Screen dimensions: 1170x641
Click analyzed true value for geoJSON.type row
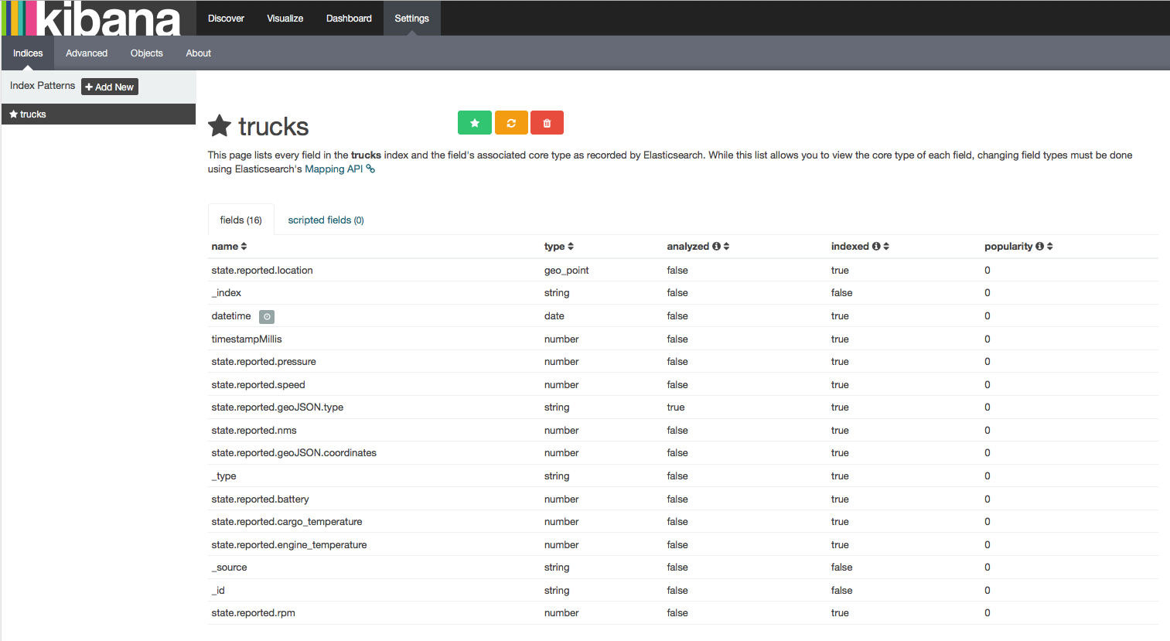click(676, 407)
